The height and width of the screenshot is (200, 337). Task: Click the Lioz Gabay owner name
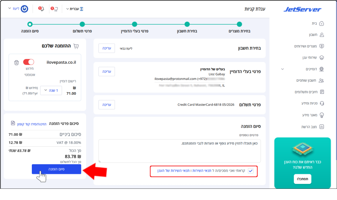pyautogui.click(x=217, y=74)
